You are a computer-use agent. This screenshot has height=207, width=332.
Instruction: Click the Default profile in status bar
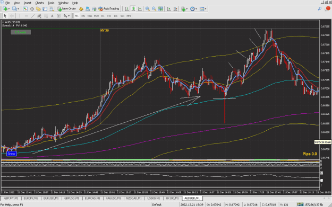[157, 205]
